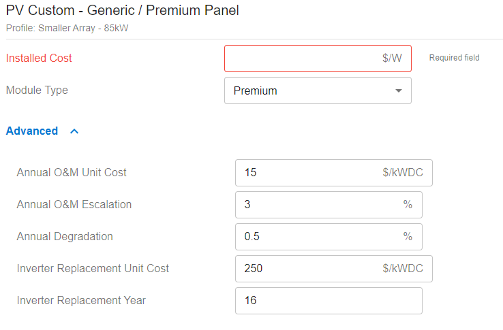503x330 pixels.
Task: Click the Module Type label
Action: [x=37, y=90]
